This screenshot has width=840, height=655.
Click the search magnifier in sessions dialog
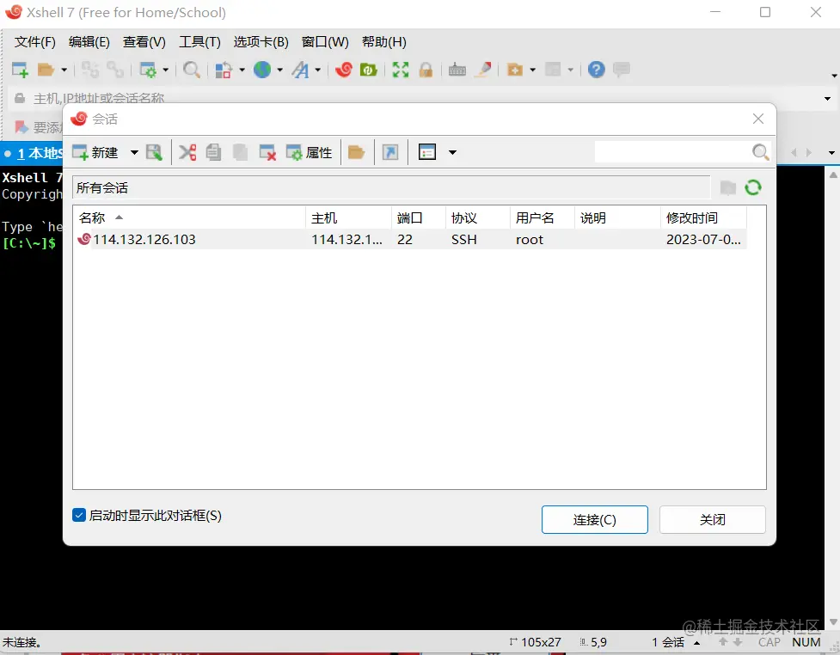(x=760, y=152)
